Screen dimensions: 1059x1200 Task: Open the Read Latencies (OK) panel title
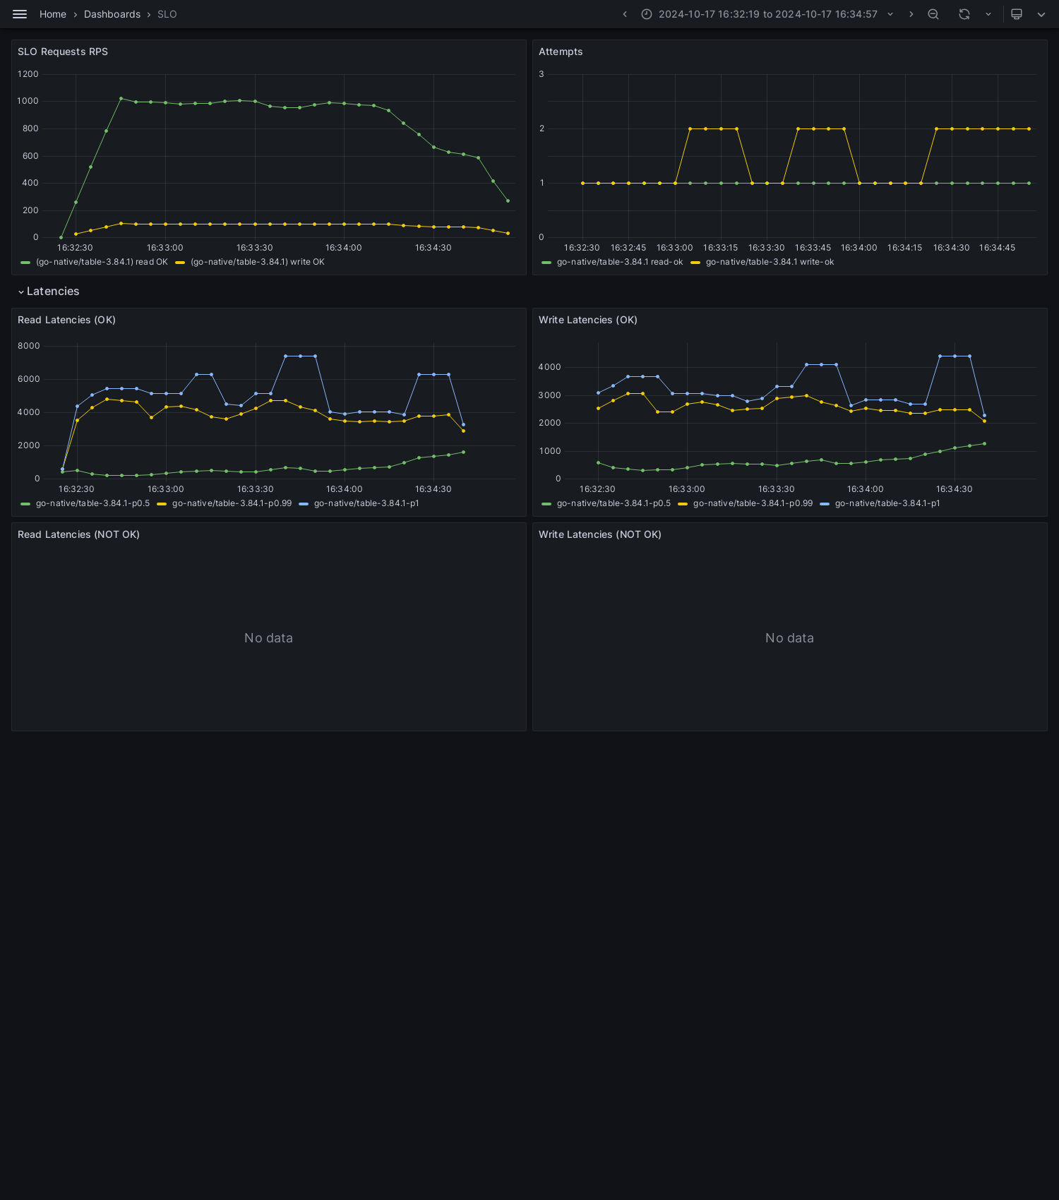coord(66,320)
